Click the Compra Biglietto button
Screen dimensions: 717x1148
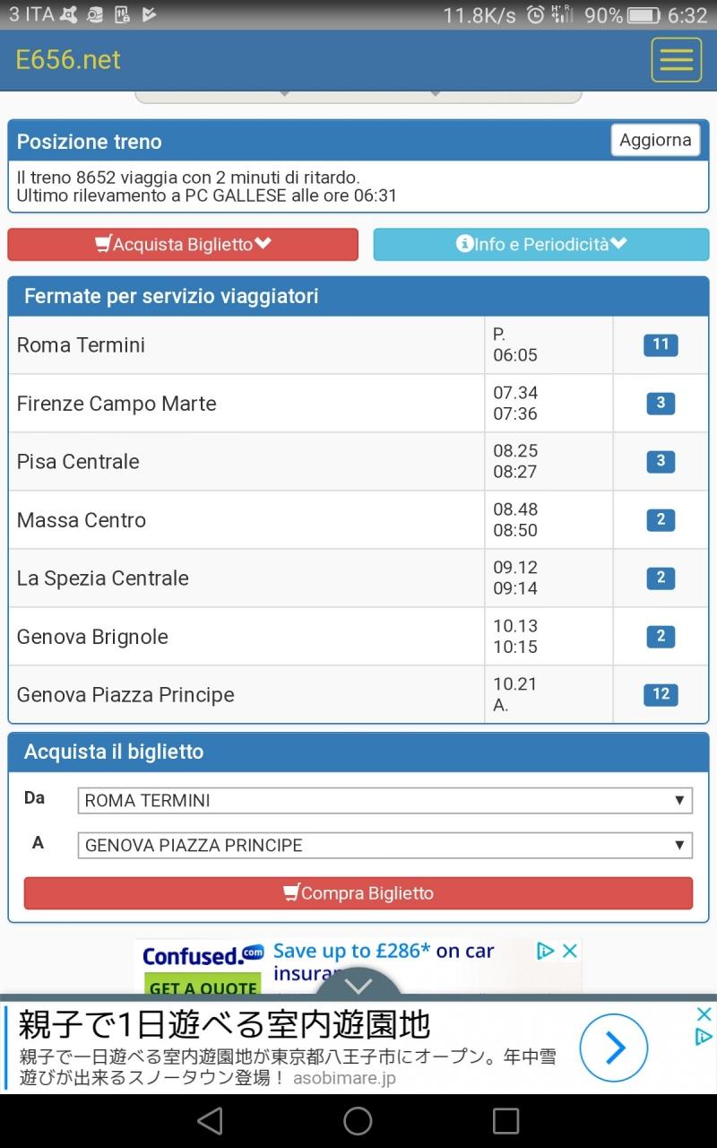pyautogui.click(x=358, y=893)
